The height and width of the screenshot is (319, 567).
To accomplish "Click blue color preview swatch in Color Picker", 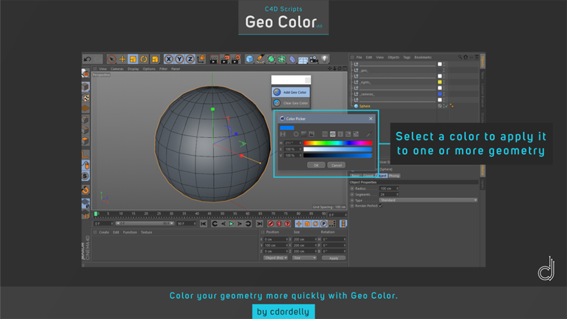I will click(287, 128).
